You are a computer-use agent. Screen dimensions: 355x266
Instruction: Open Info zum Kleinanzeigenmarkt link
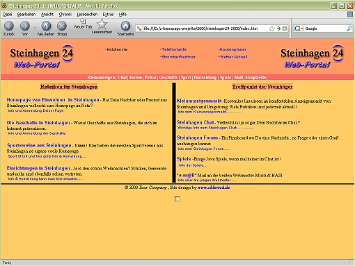pyautogui.click(x=210, y=112)
